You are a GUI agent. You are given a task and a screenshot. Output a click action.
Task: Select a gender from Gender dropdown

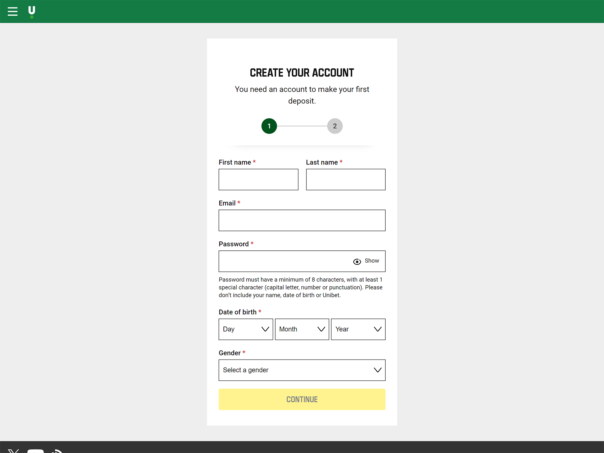[x=302, y=370]
